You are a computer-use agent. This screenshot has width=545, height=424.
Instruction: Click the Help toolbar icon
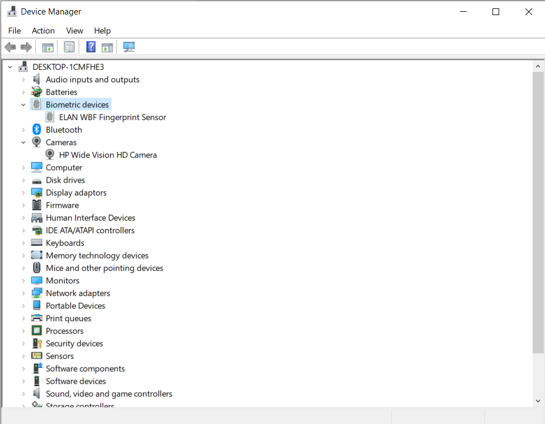91,47
